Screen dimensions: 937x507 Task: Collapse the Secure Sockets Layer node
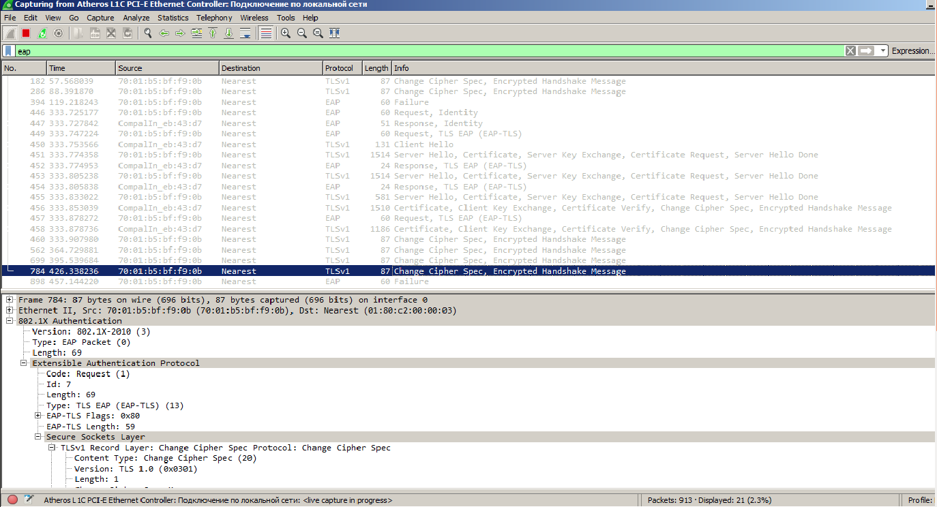tap(38, 437)
